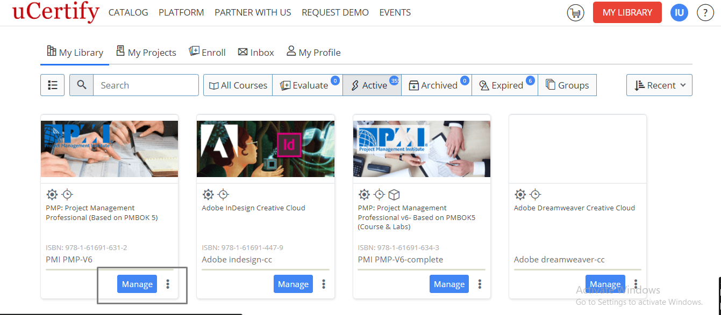Open more options for Adobe dreamweaver-cc card
This screenshot has height=315, width=721.
(636, 284)
